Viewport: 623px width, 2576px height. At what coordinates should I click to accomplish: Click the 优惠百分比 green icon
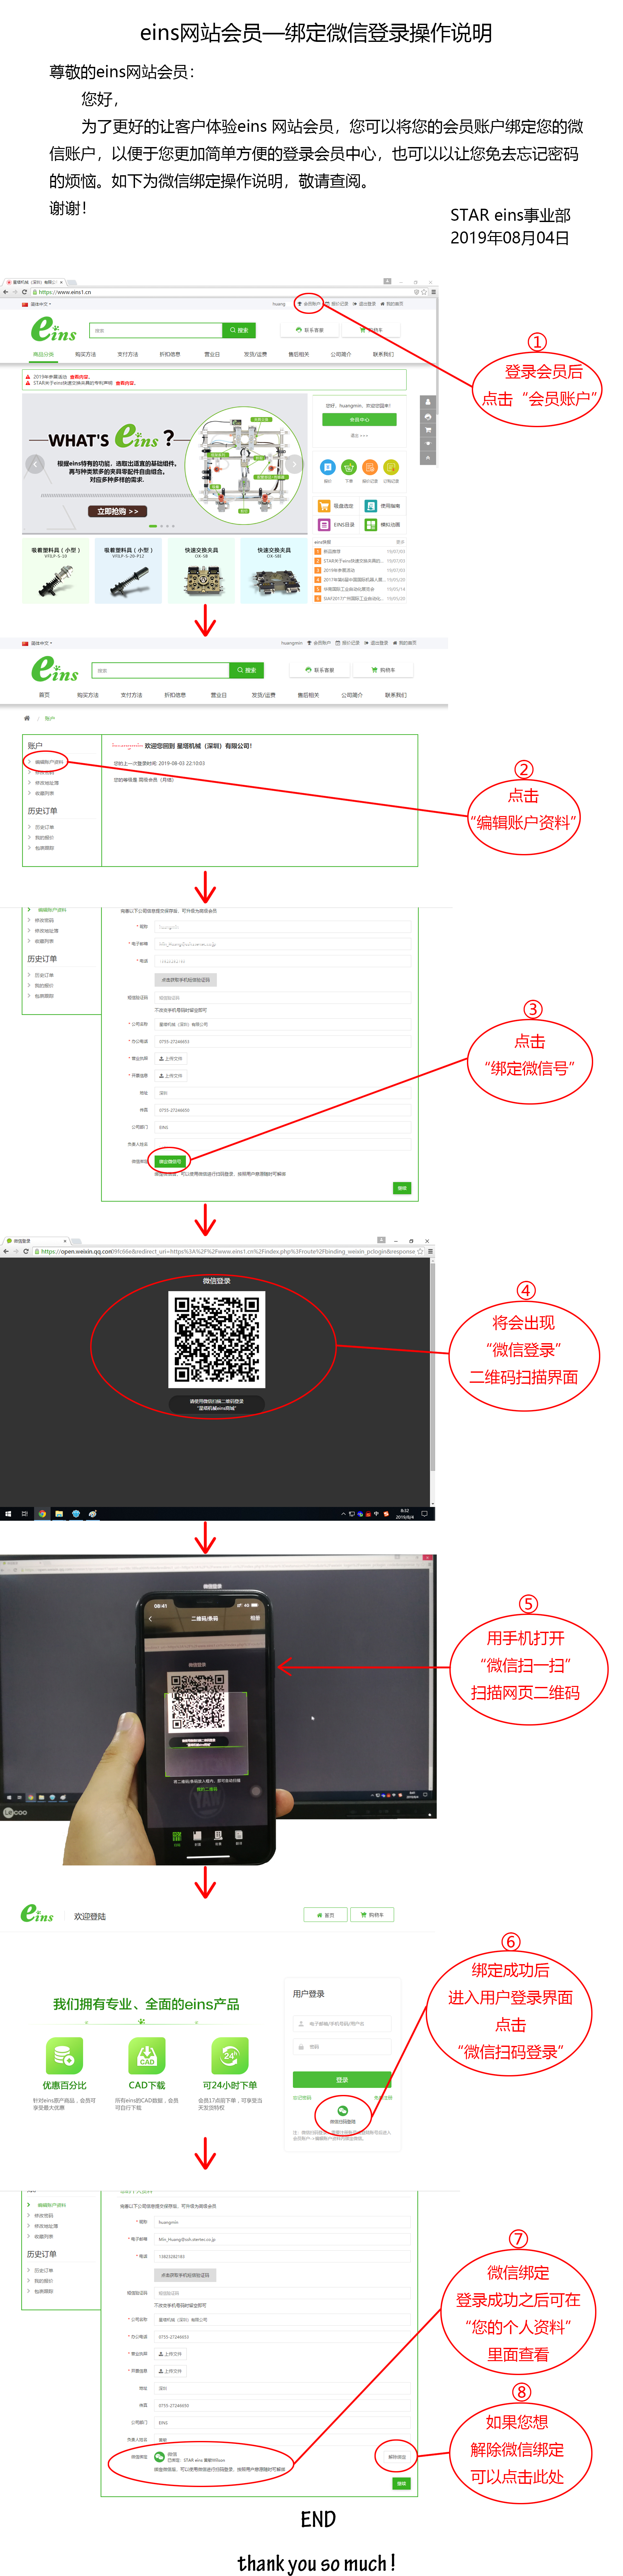(x=64, y=2056)
